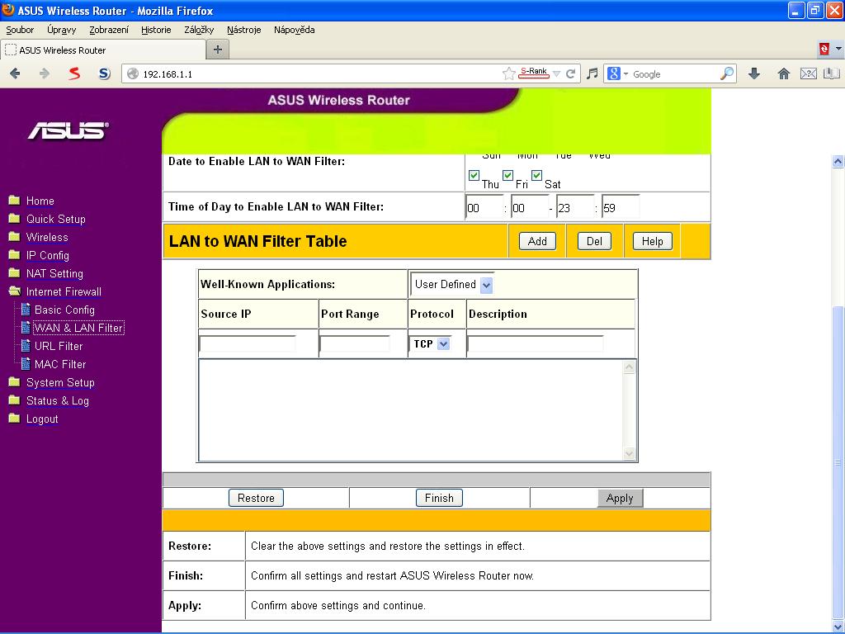Click the blue S circle toolbar icon
This screenshot has height=634, width=845.
pyautogui.click(x=105, y=73)
